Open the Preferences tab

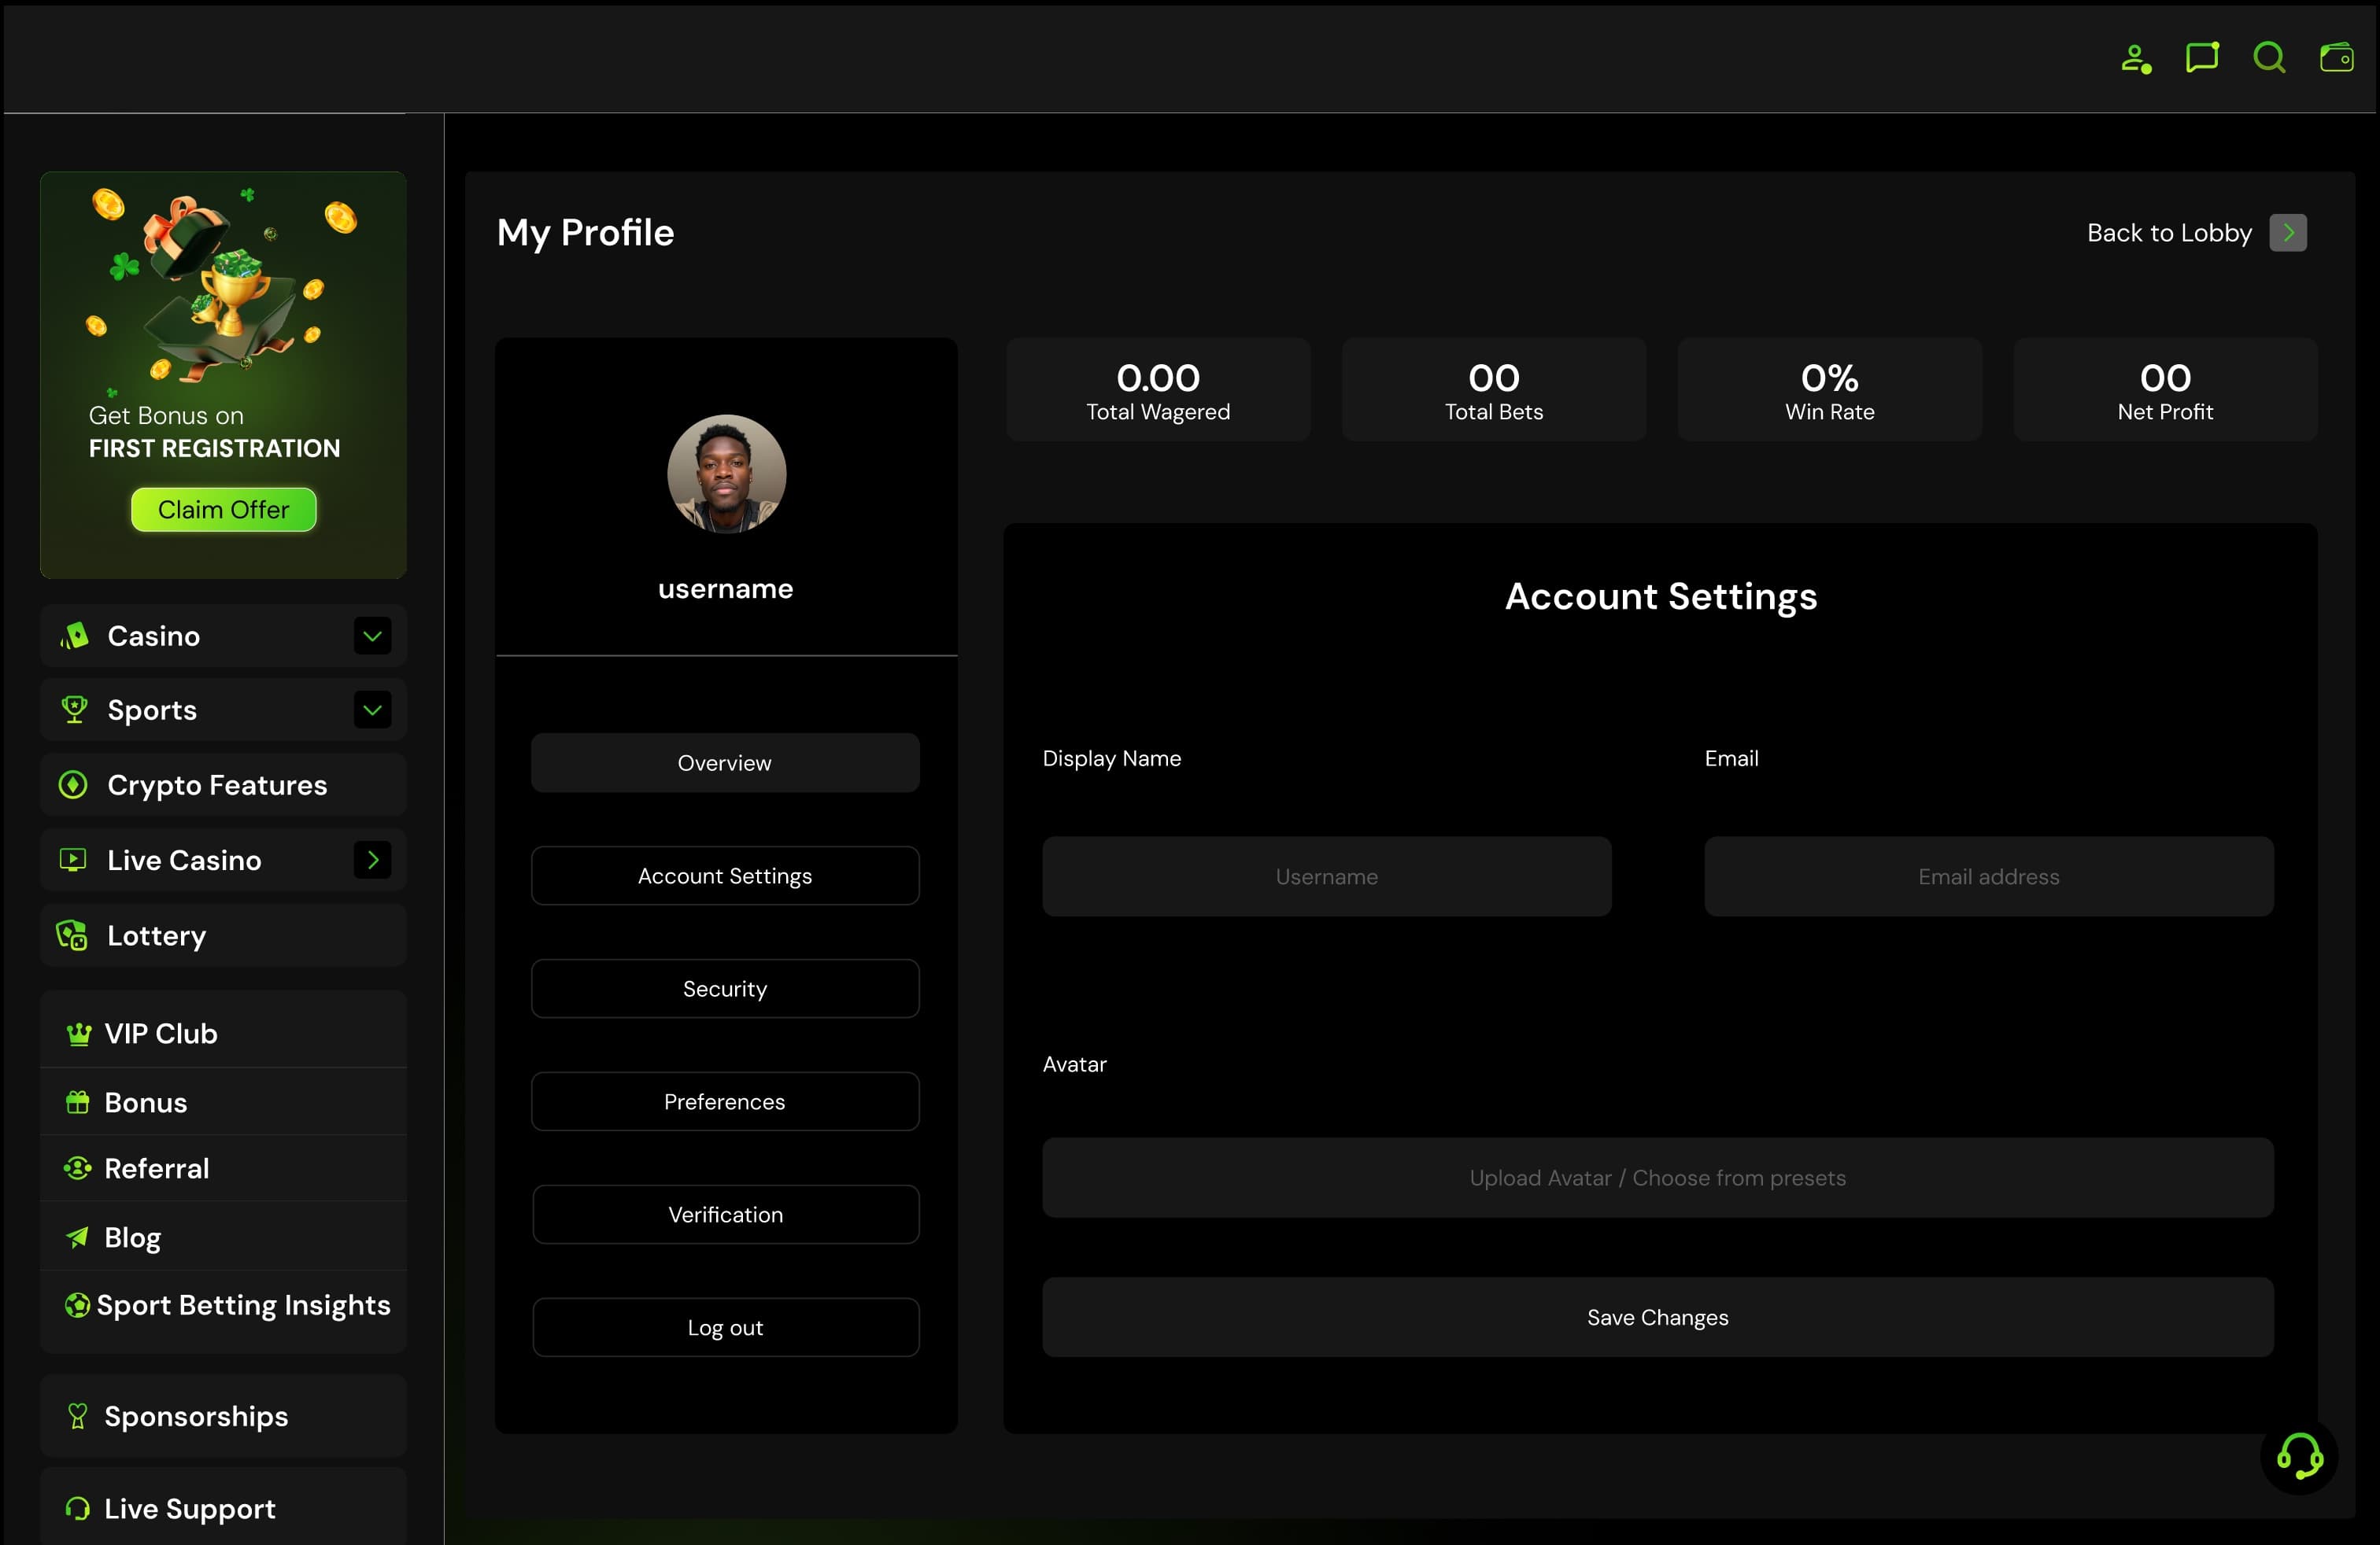(725, 1101)
